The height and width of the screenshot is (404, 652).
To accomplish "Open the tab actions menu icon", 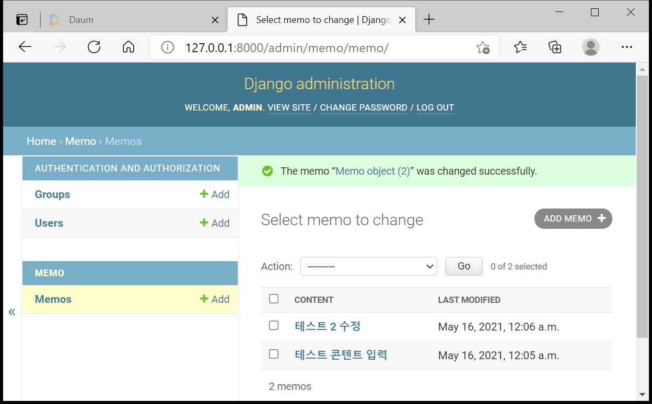I will coord(22,20).
